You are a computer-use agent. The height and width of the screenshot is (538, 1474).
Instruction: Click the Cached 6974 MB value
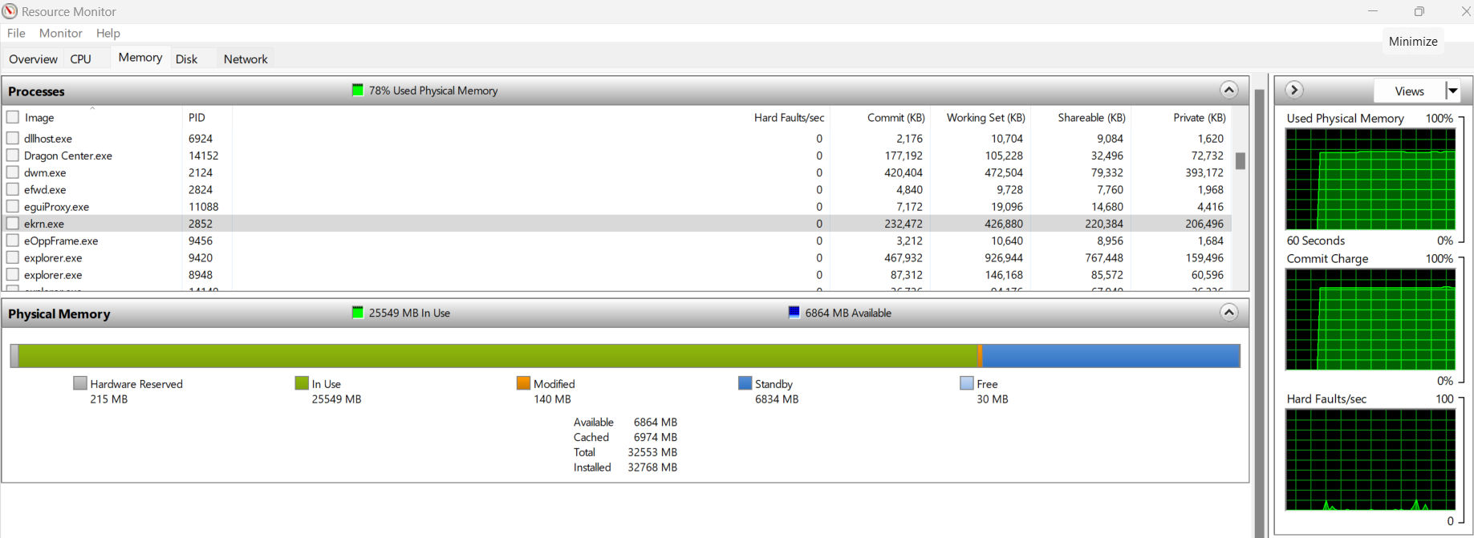[x=656, y=437]
